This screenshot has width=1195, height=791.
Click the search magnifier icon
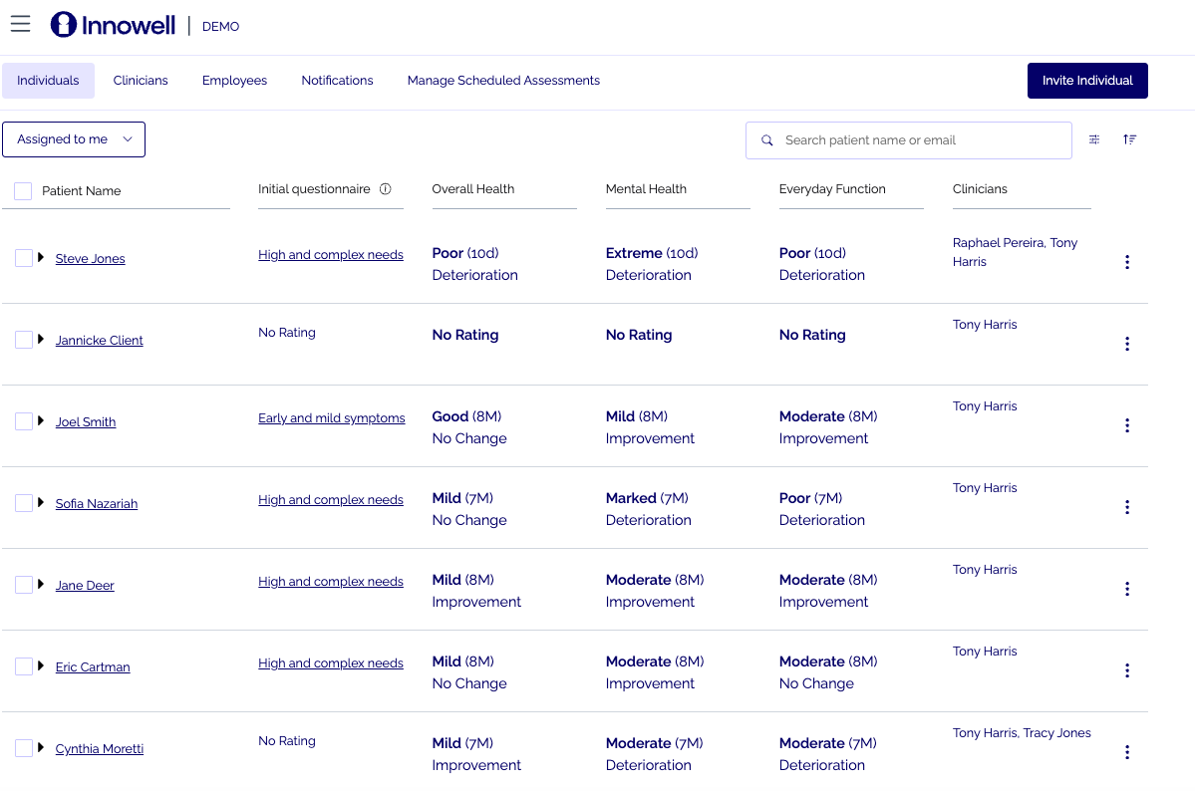(767, 140)
